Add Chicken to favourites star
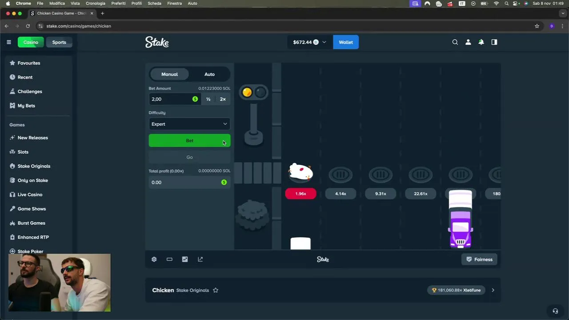 216,290
